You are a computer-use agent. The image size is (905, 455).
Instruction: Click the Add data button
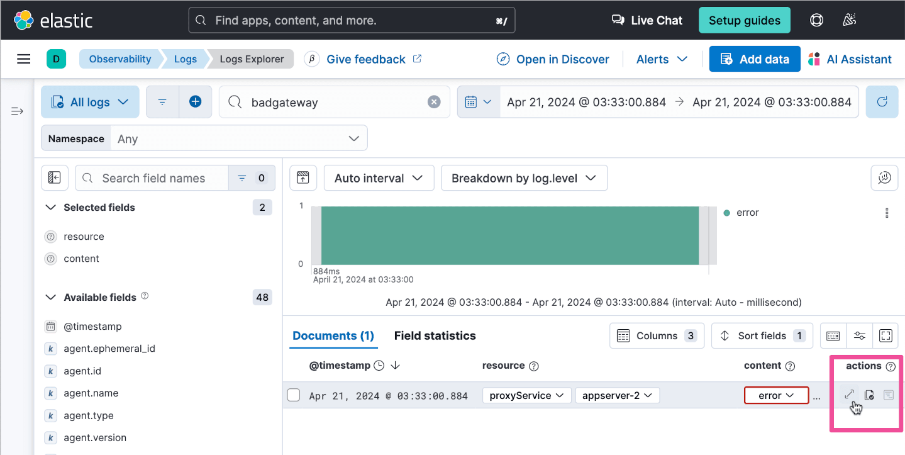point(755,59)
